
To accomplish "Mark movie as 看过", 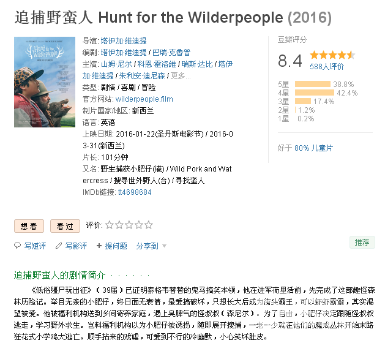I will tap(65, 226).
